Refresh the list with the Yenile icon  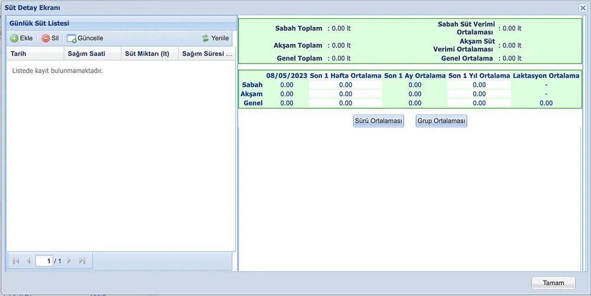[205, 38]
